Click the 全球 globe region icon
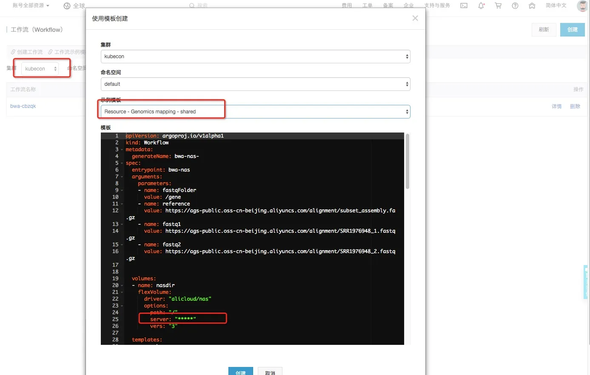Viewport: 590px width, 375px height. click(67, 6)
